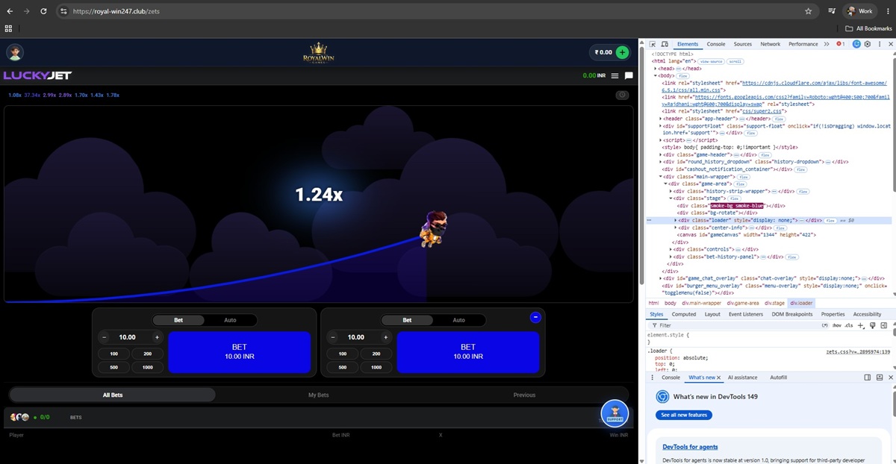Toggle the device toolbar in DevTools
This screenshot has width=896, height=464.
point(665,44)
